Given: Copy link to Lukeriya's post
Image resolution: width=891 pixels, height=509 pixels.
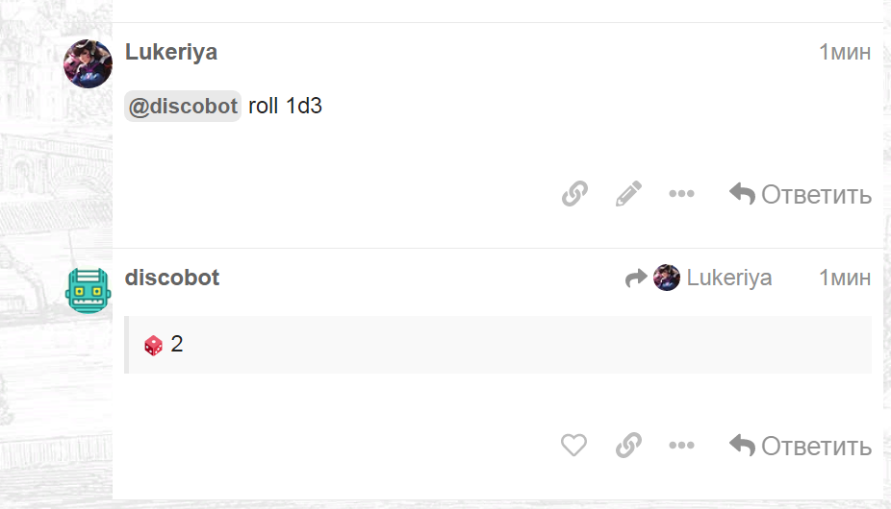Looking at the screenshot, I should [574, 194].
